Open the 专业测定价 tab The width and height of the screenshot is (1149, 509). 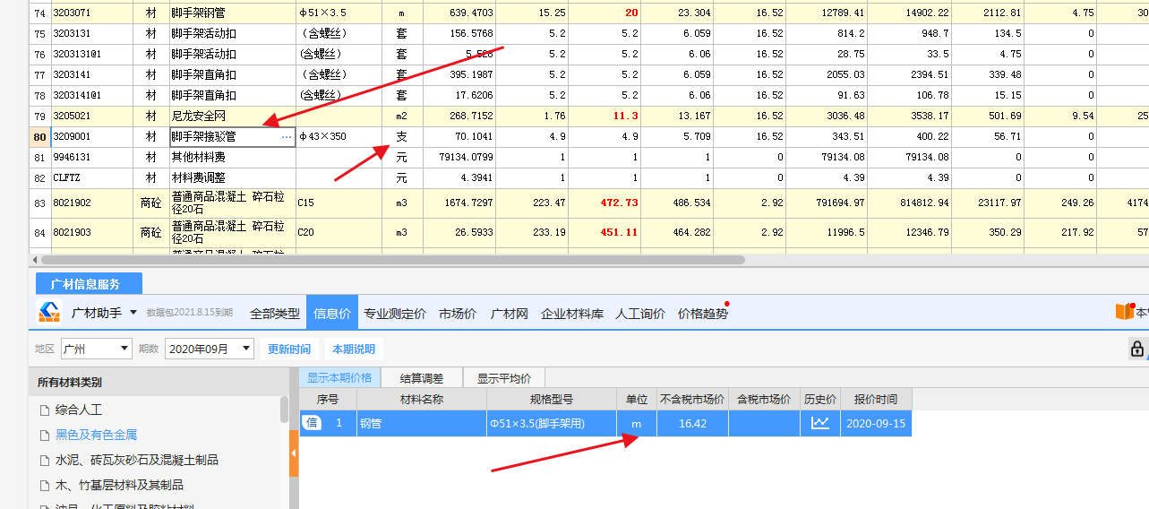pyautogui.click(x=395, y=314)
